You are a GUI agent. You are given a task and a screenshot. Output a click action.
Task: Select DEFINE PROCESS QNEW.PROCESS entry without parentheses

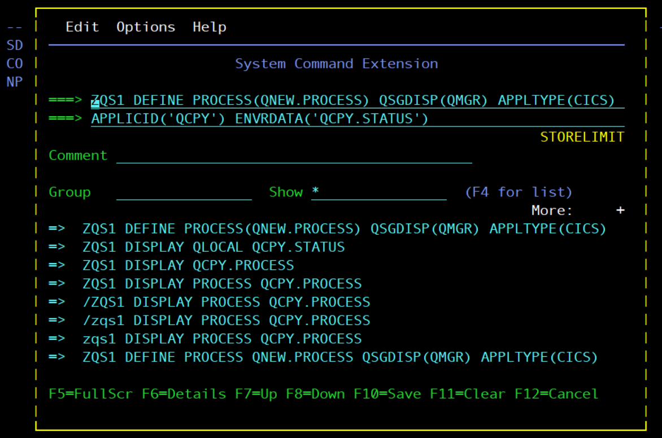click(x=340, y=357)
